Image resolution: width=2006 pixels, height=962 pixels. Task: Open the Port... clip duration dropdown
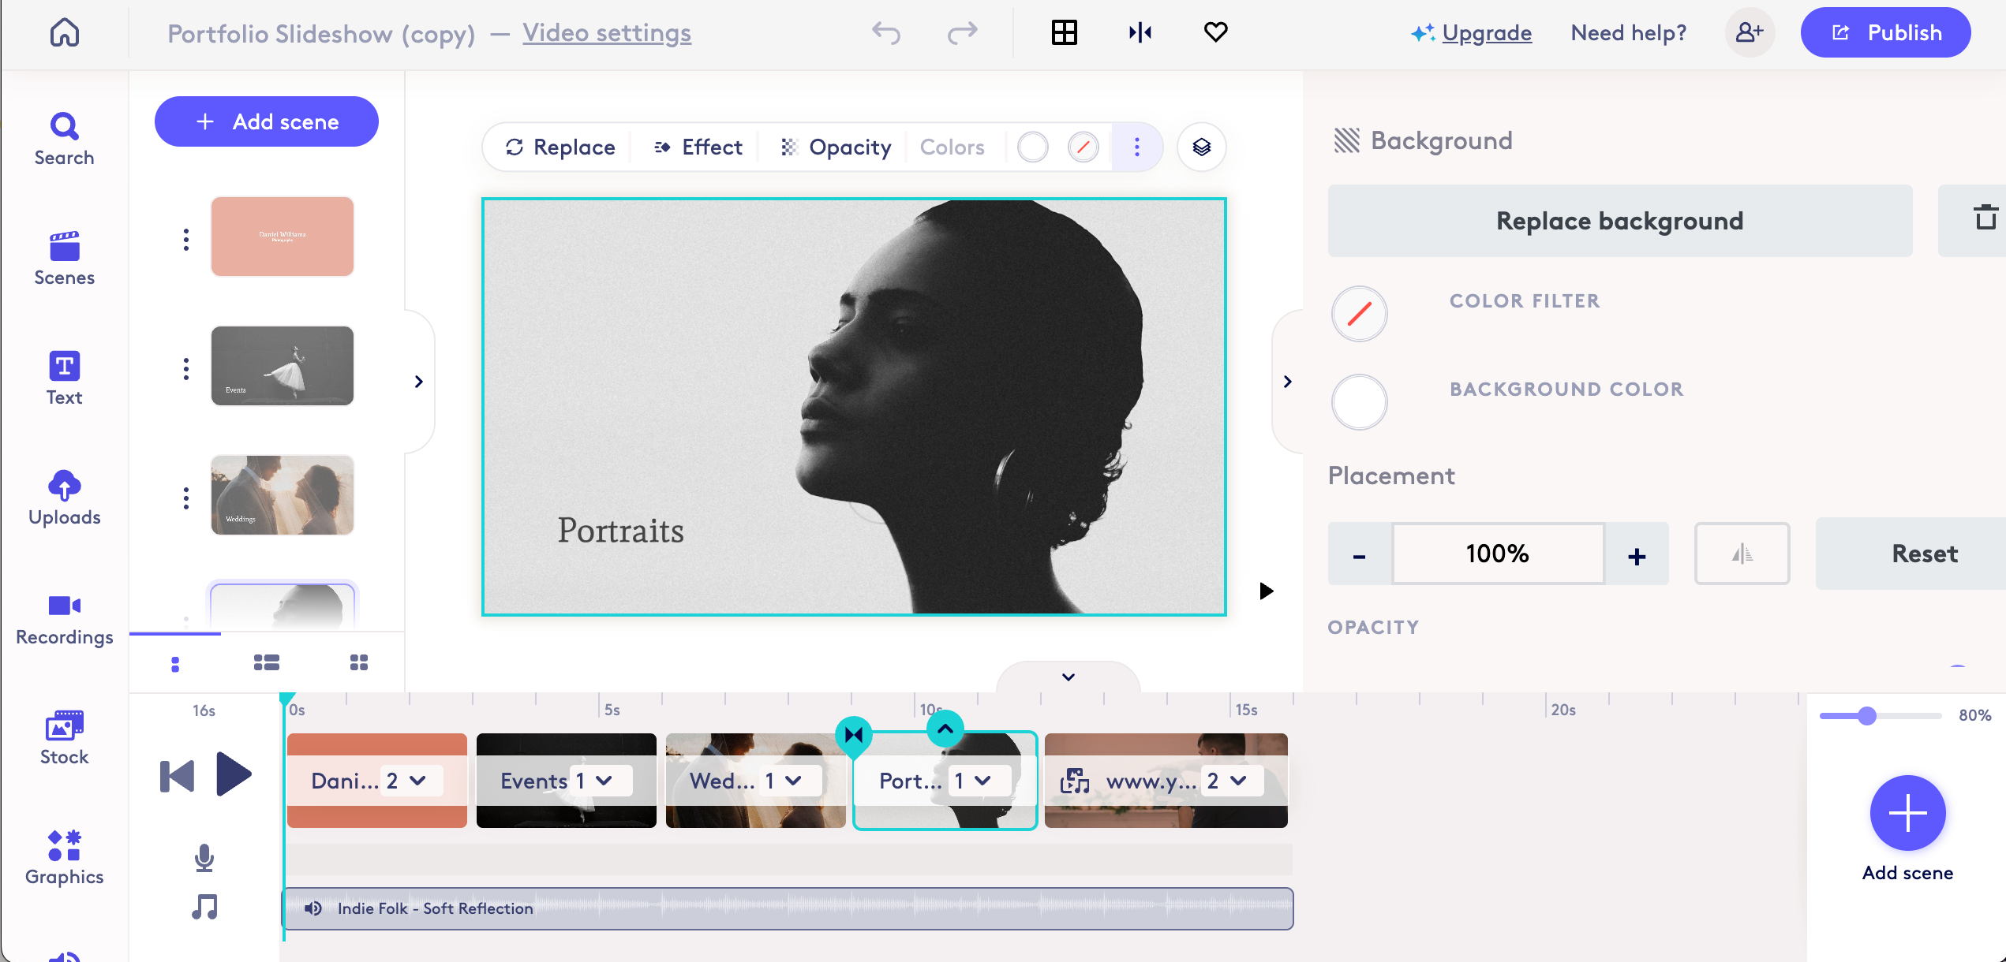(982, 781)
